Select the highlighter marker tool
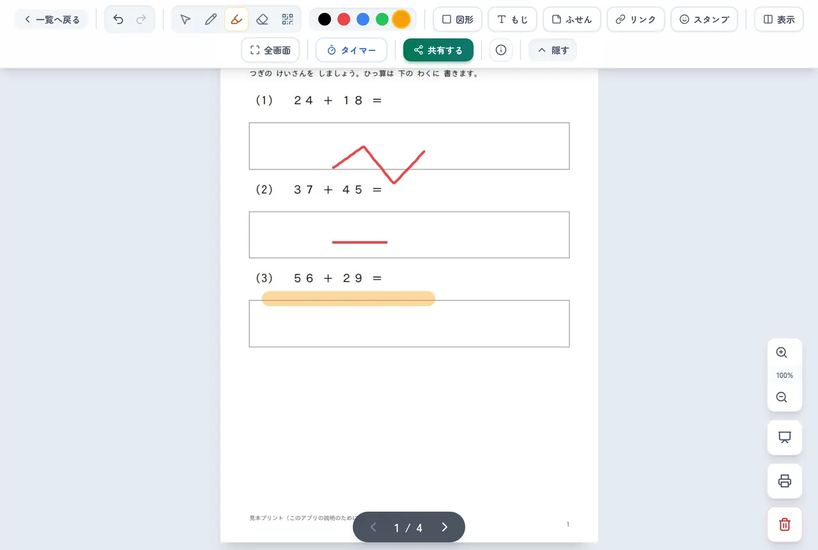The height and width of the screenshot is (550, 818). (236, 19)
